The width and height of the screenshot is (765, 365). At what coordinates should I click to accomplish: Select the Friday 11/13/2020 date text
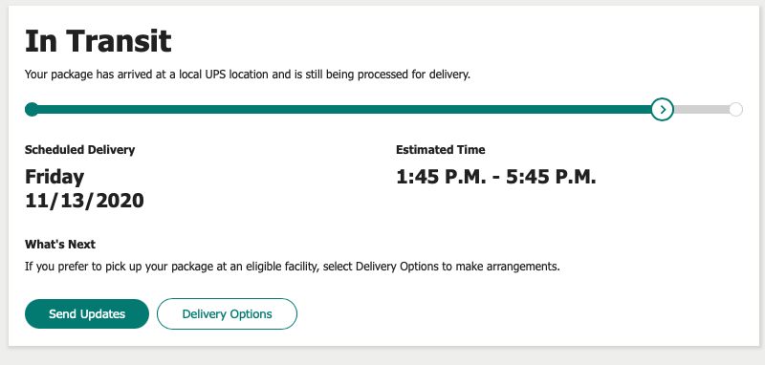[x=84, y=188]
